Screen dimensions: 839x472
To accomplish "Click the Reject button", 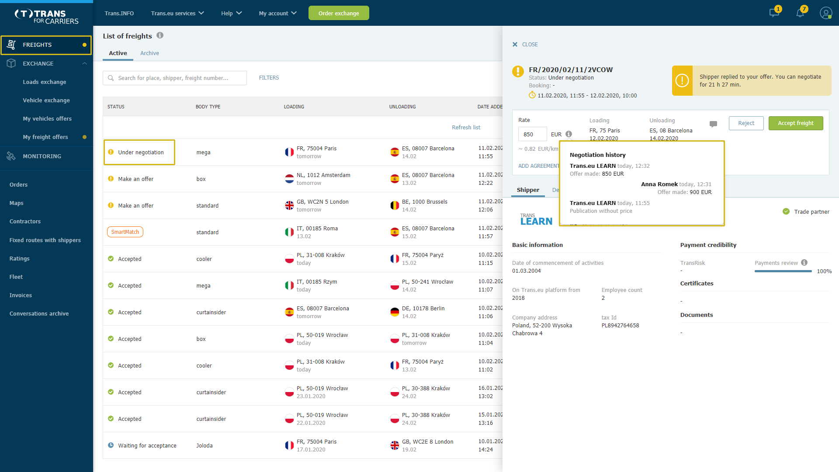I will click(x=746, y=123).
